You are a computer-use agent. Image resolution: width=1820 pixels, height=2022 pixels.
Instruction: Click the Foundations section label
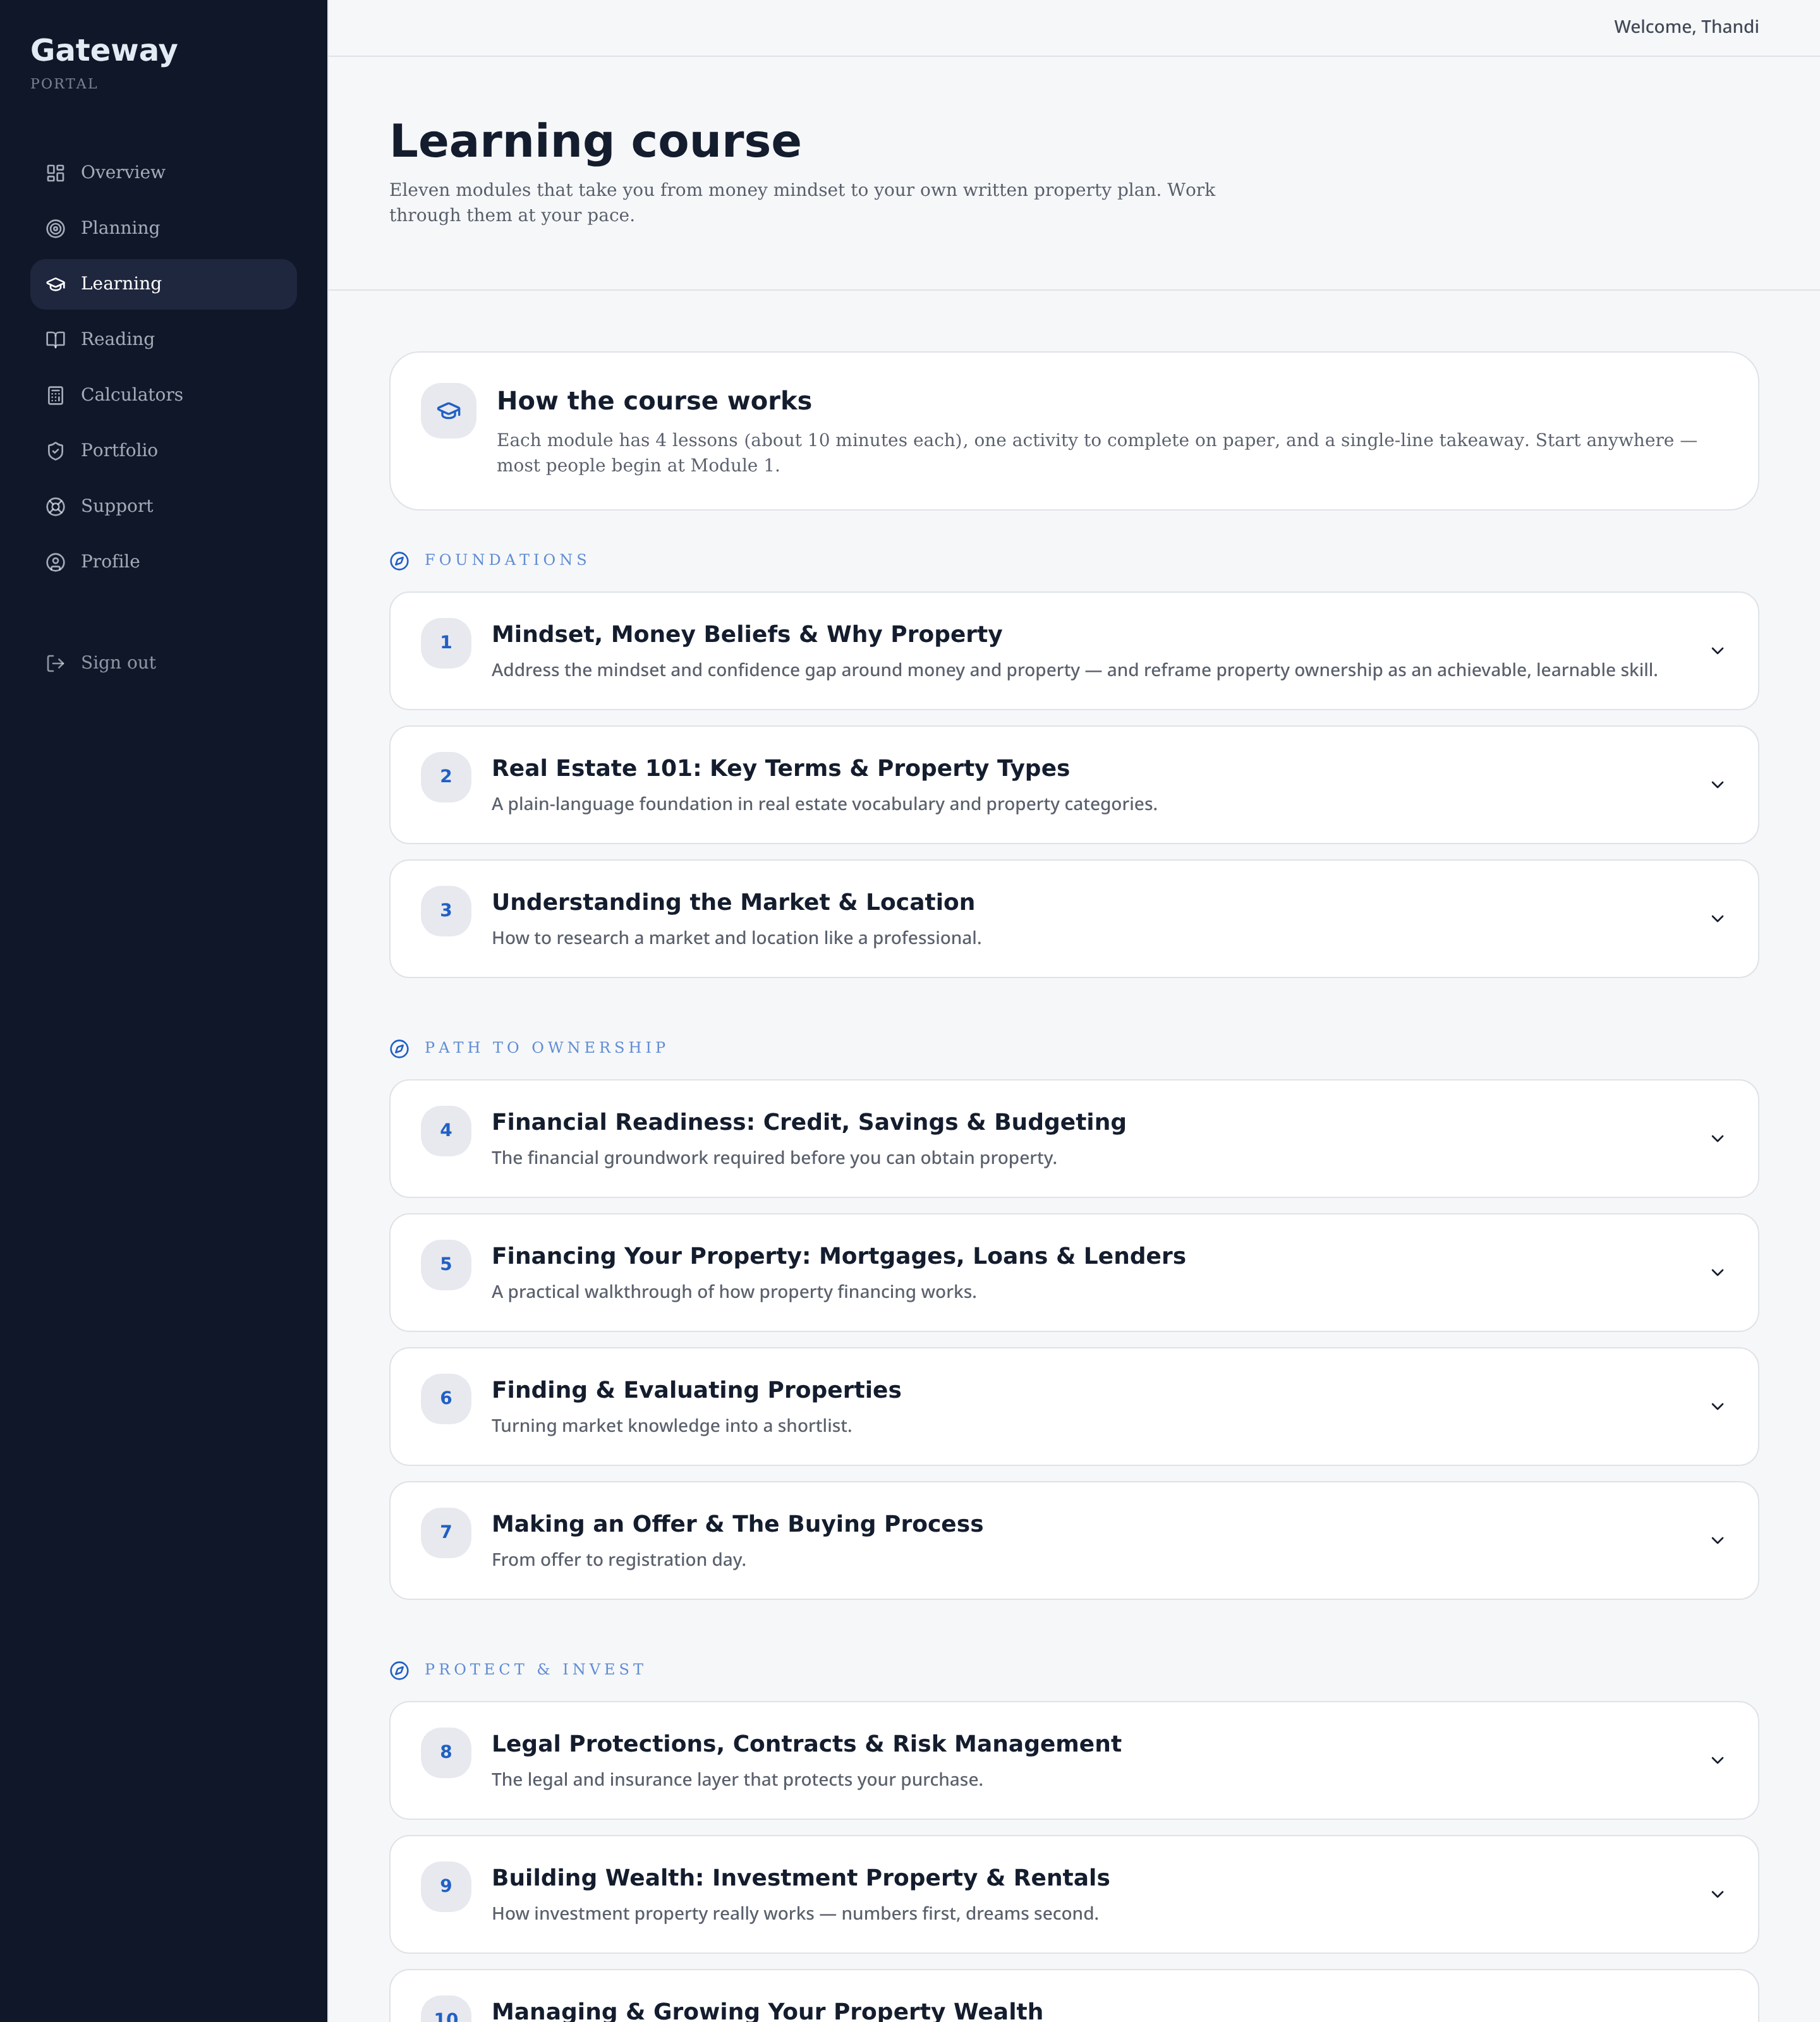507,560
